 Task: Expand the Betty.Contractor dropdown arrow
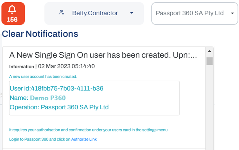132,13
